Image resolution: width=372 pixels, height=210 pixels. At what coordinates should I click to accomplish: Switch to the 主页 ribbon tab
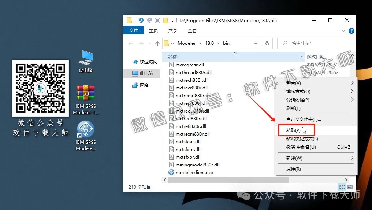coord(153,30)
